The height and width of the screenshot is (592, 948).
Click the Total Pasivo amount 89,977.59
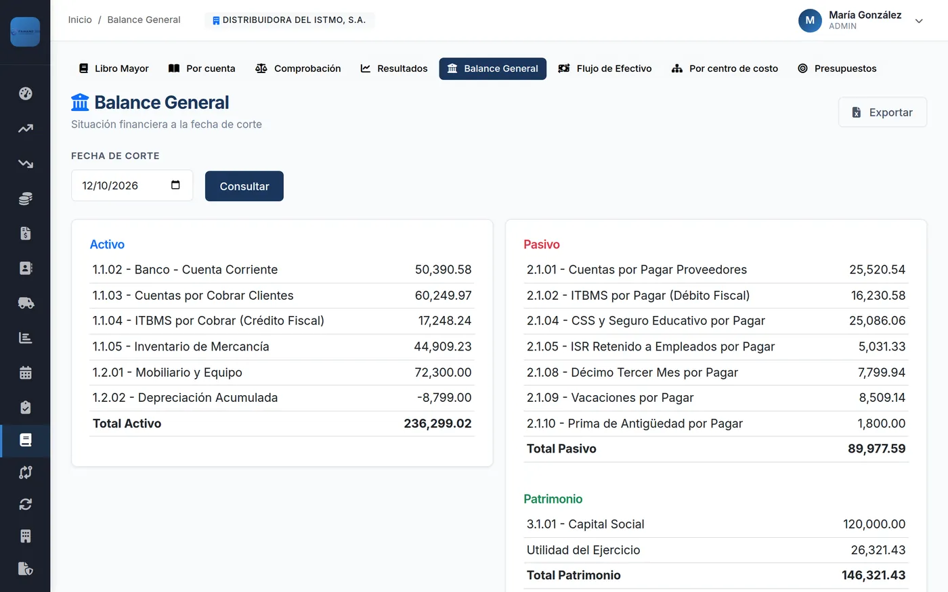pyautogui.click(x=876, y=449)
